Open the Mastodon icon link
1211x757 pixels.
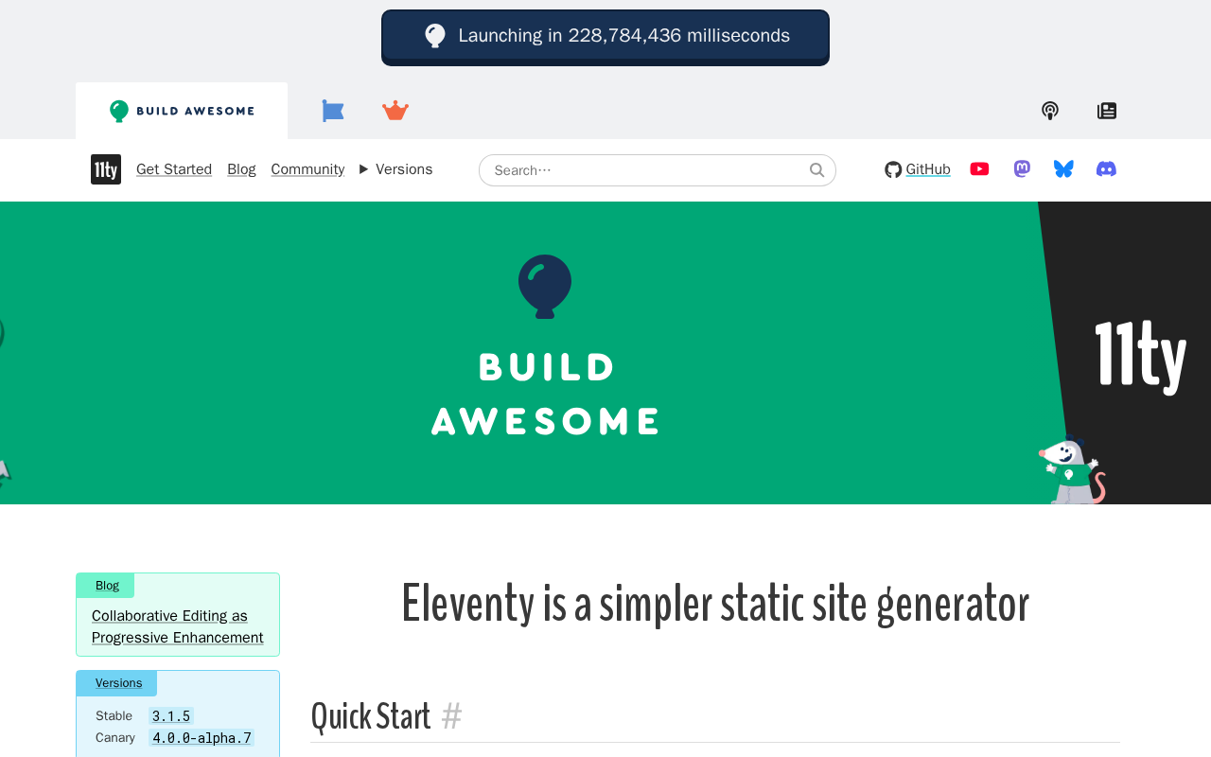pyautogui.click(x=1022, y=169)
